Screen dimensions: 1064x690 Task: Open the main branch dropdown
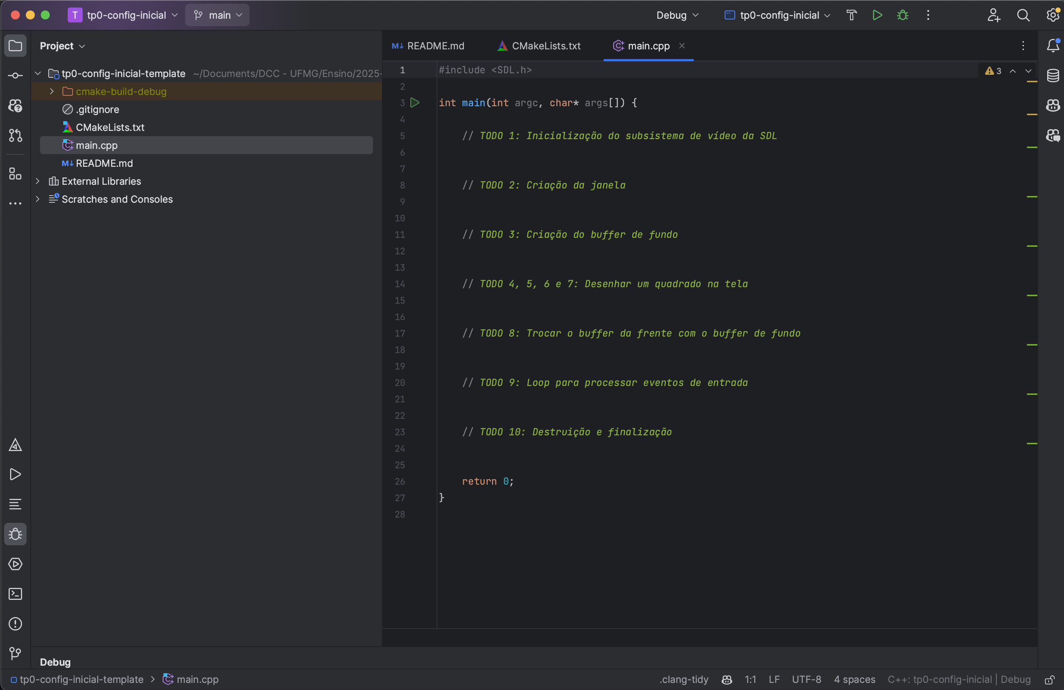[x=218, y=15]
